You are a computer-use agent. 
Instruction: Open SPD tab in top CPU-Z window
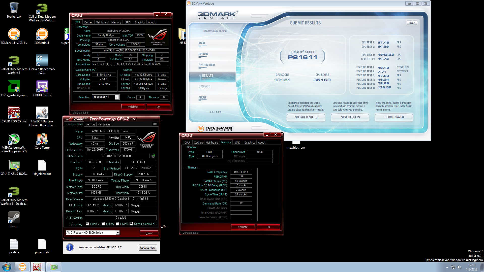tap(128, 22)
